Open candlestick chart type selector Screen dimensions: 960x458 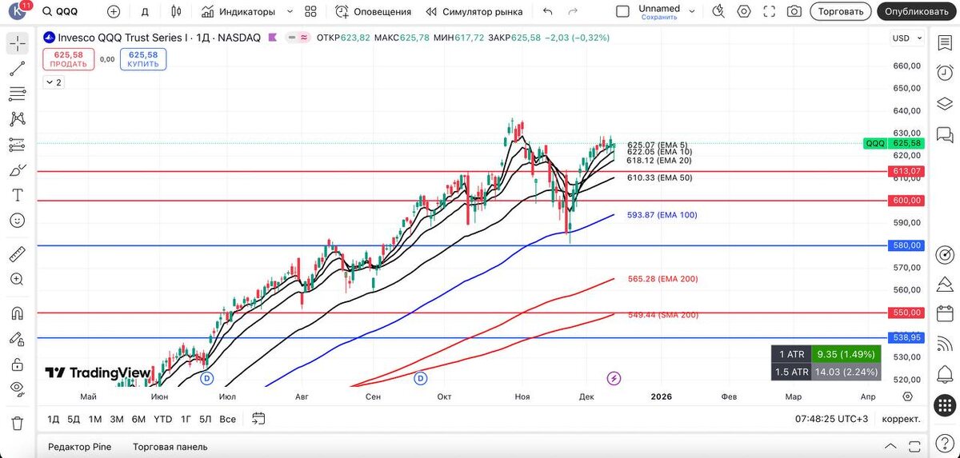tap(176, 12)
